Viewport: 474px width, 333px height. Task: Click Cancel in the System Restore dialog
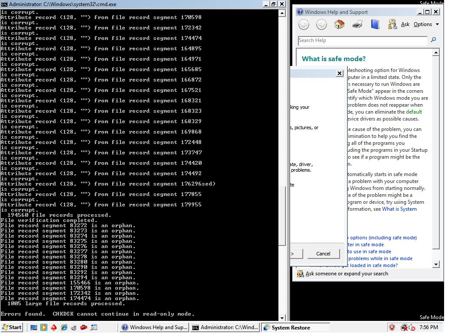(x=323, y=254)
